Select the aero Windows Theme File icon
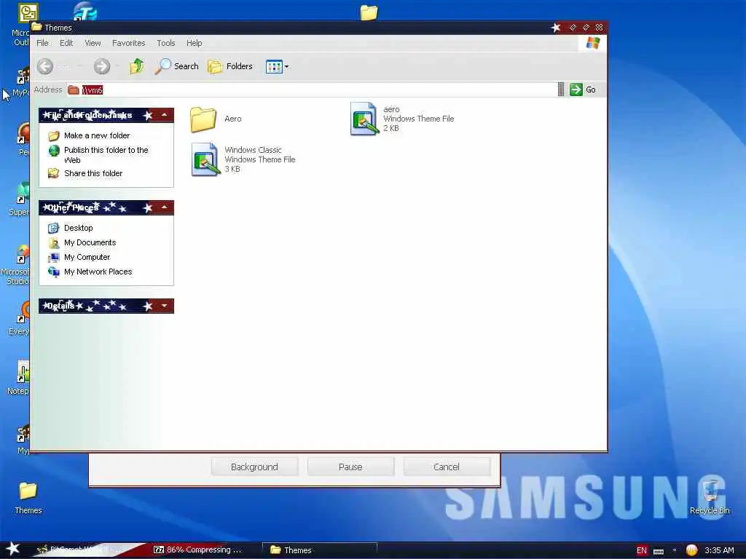The image size is (746, 559). click(364, 119)
